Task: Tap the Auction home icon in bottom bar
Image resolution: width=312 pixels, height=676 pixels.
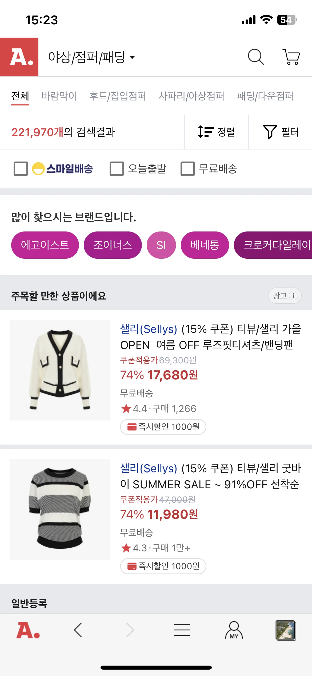Action: (x=28, y=630)
